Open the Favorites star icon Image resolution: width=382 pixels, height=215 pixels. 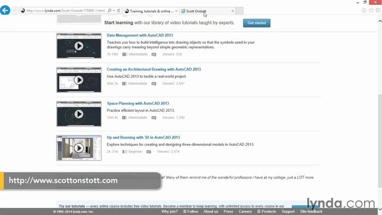point(371,10)
